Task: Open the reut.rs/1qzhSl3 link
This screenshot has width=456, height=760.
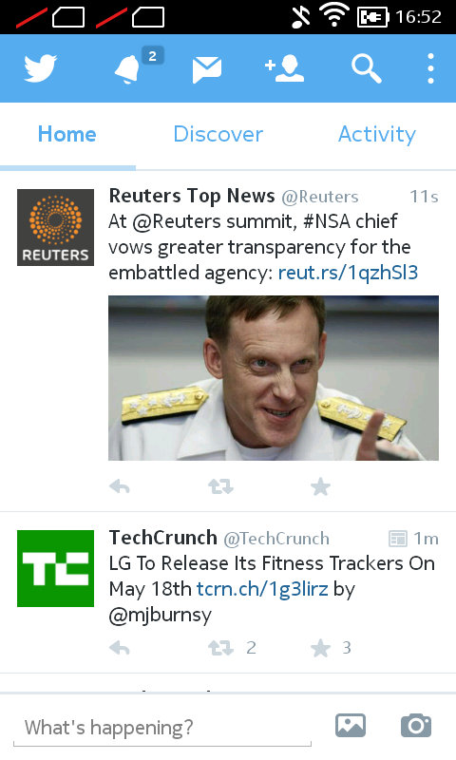Action: coord(348,273)
